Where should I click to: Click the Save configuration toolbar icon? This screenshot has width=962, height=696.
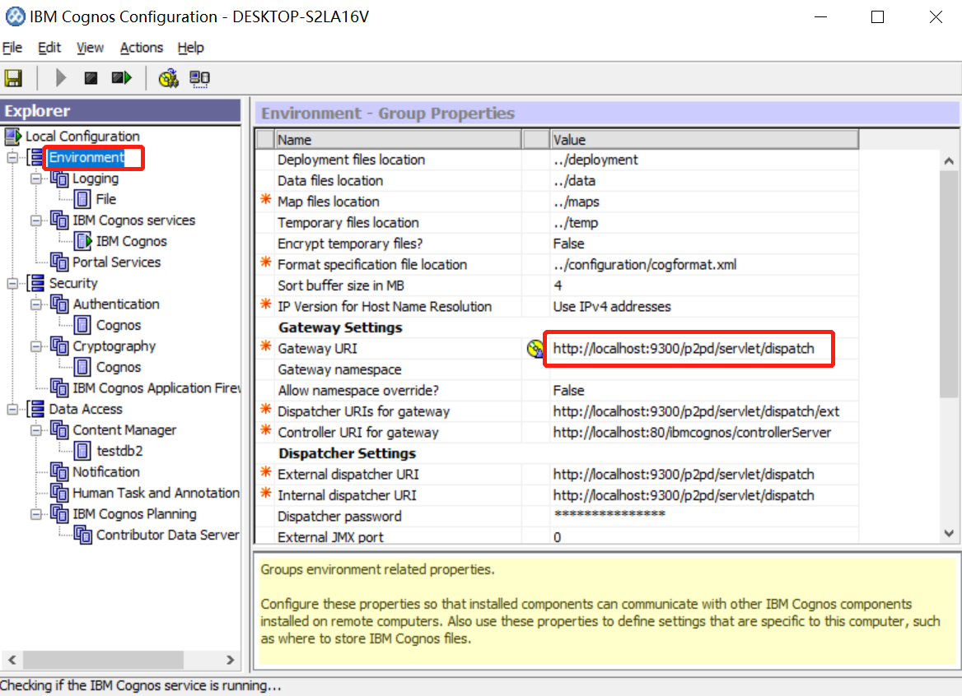tap(13, 78)
